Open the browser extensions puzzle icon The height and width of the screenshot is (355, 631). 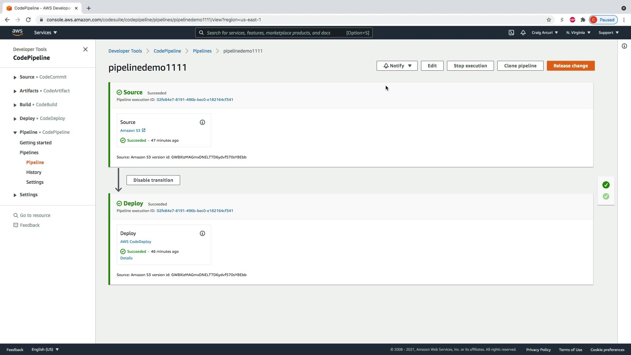583,20
